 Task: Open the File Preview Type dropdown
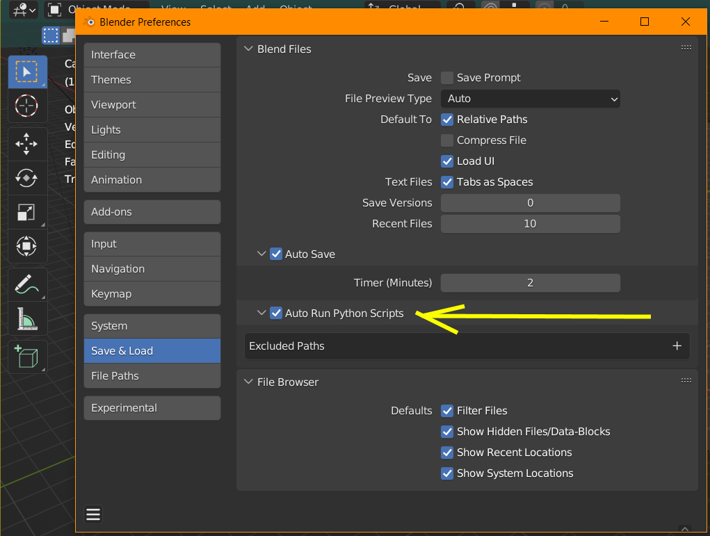pyautogui.click(x=531, y=99)
